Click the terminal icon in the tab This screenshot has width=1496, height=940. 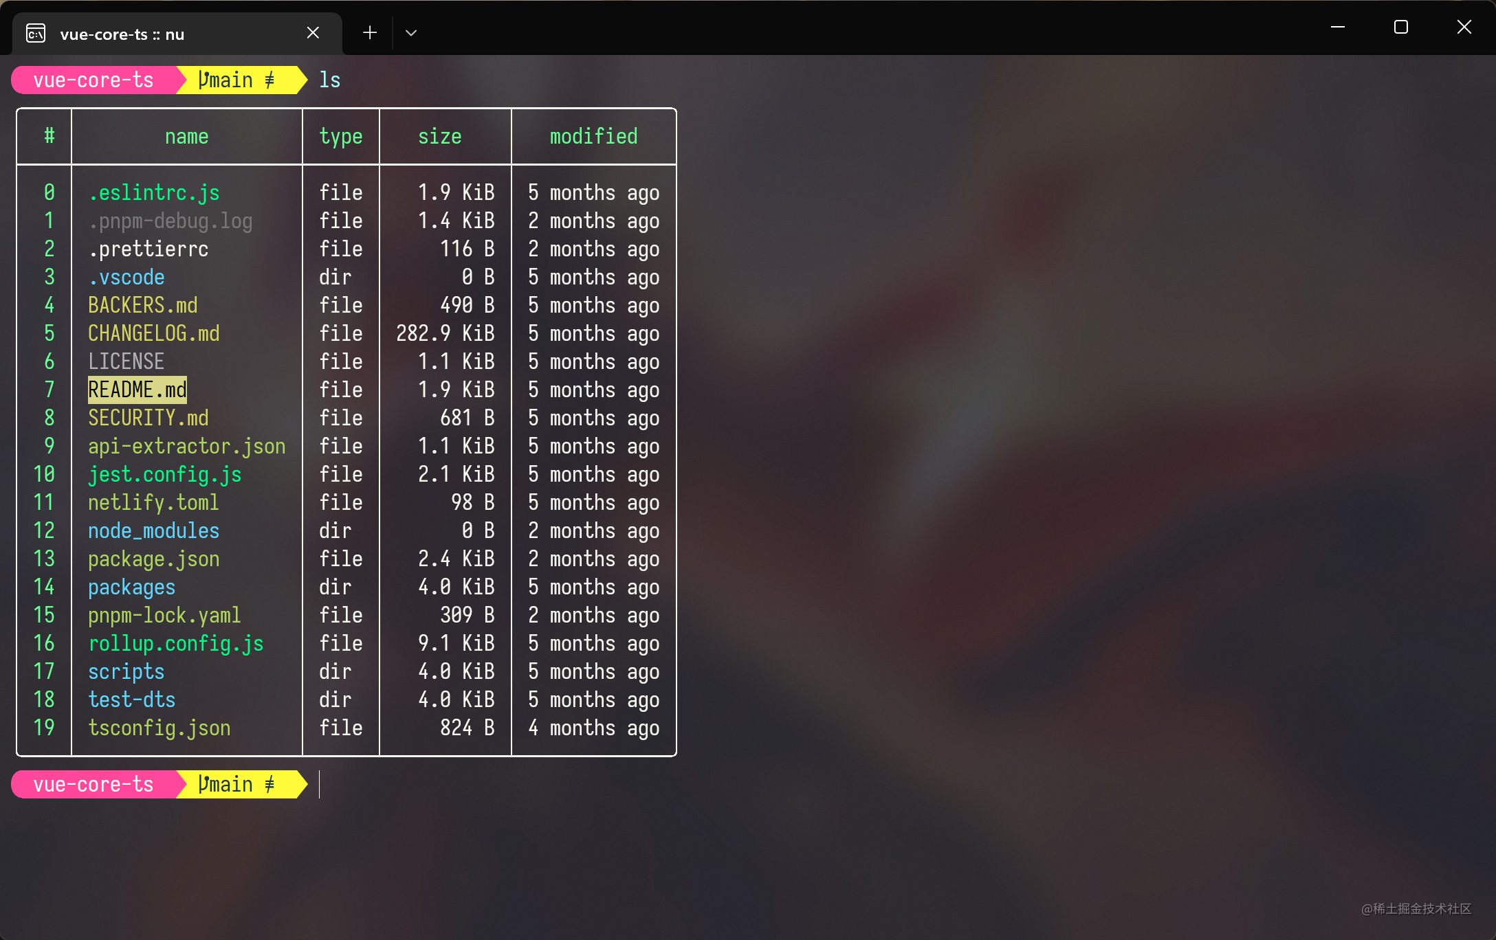click(x=36, y=34)
